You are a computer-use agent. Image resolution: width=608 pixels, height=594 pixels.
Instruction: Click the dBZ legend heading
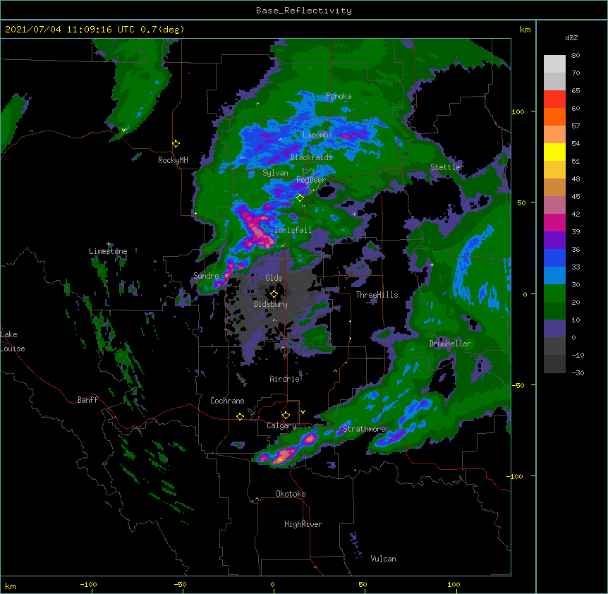571,37
